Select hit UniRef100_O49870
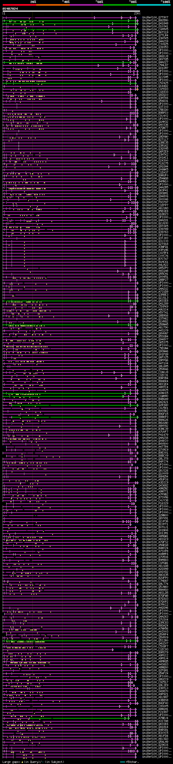 155,691
